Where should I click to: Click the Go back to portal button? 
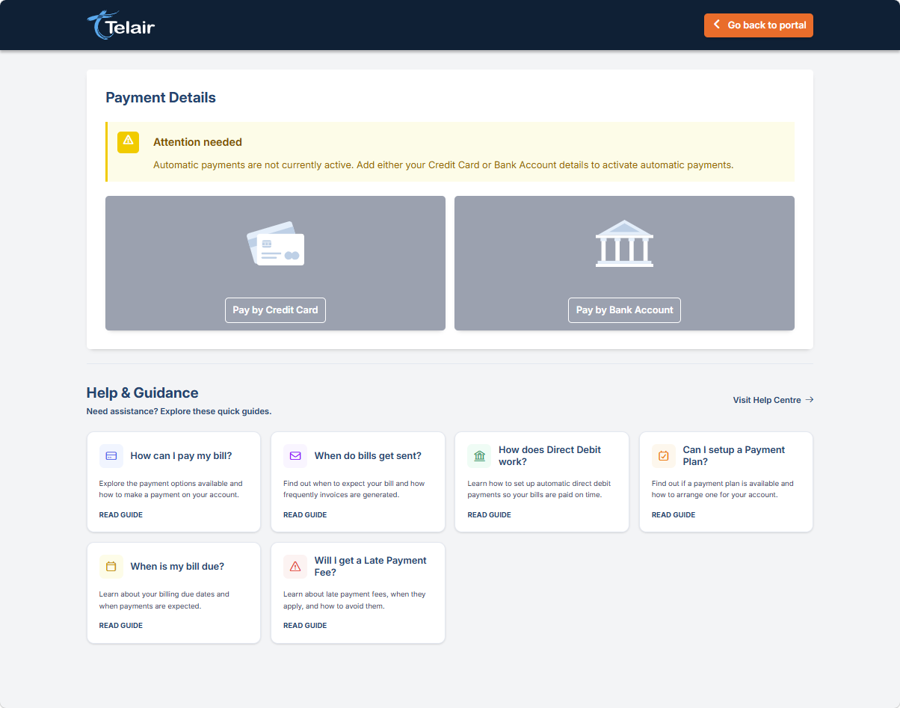(x=758, y=25)
